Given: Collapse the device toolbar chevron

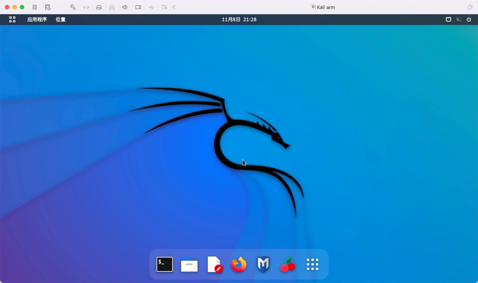Looking at the screenshot, I should [x=174, y=7].
